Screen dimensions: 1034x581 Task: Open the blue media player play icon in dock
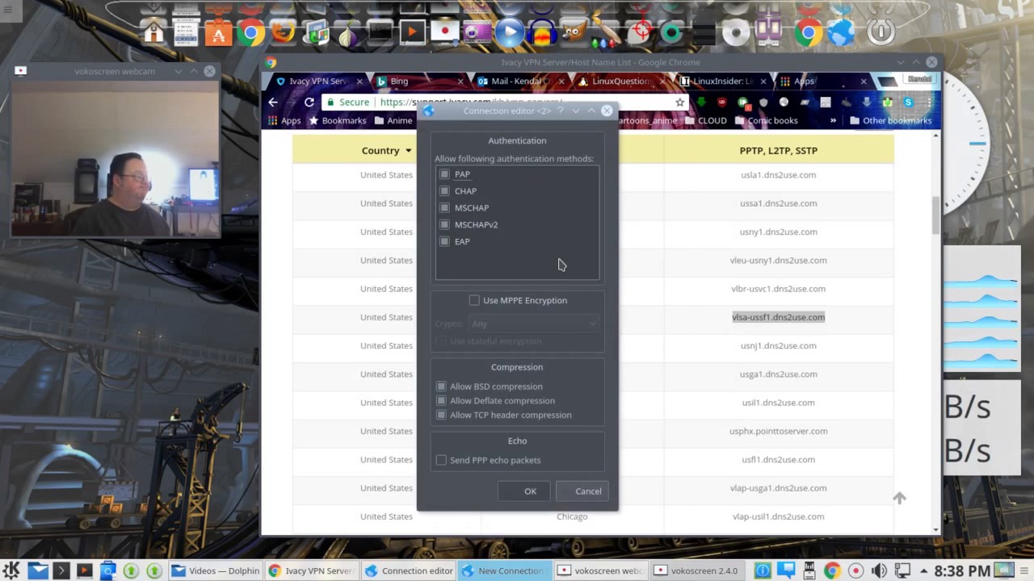click(509, 33)
